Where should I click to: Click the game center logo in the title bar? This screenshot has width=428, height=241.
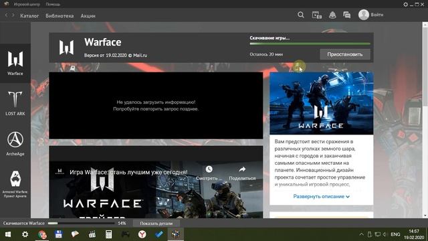click(x=6, y=4)
